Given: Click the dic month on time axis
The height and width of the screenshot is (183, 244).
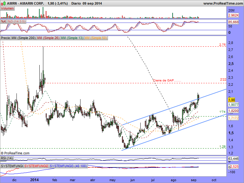Looking at the screenshot, I should pyautogui.click(x=14, y=180).
